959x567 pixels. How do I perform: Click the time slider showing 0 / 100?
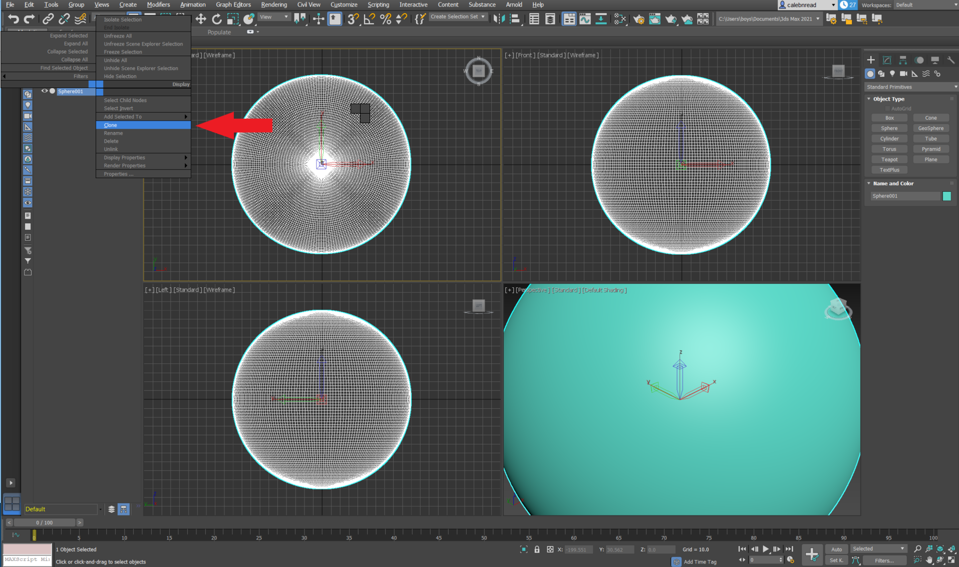pyautogui.click(x=45, y=522)
